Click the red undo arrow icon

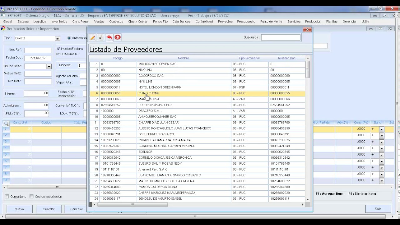[x=109, y=37]
